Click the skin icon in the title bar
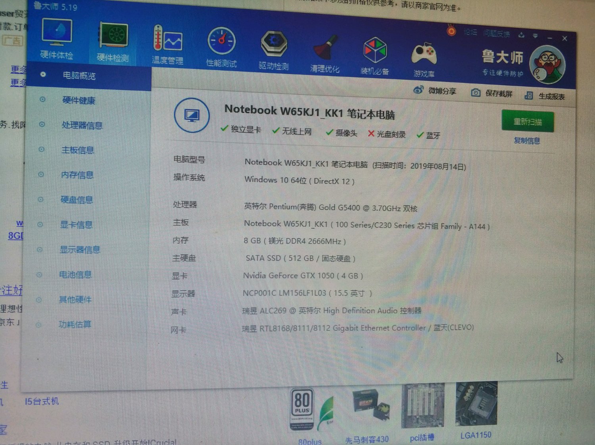The height and width of the screenshot is (445, 595). pyautogui.click(x=521, y=35)
